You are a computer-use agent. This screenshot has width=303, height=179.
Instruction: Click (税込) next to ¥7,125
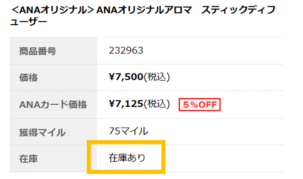click(x=156, y=104)
